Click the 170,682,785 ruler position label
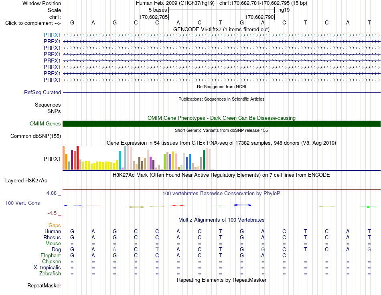 tap(153, 17)
